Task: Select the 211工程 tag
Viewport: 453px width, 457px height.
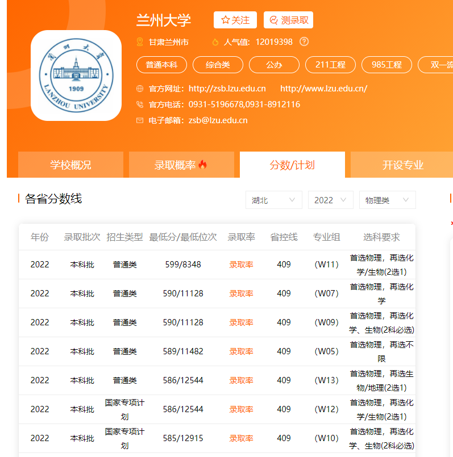Action: [x=330, y=65]
